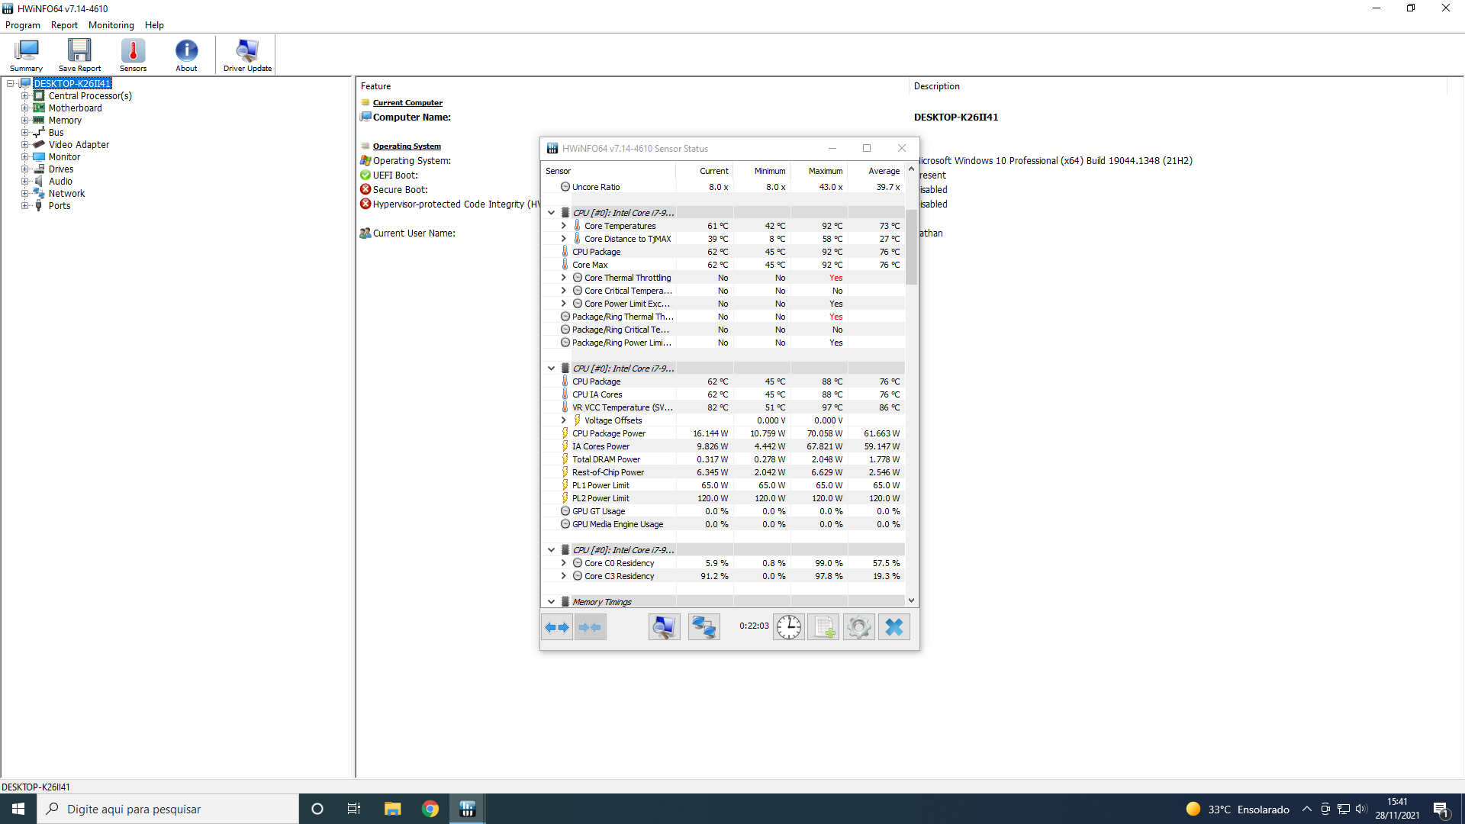Image resolution: width=1465 pixels, height=824 pixels.
Task: Click the expand layout arrows button in Sensor Status
Action: click(x=557, y=627)
